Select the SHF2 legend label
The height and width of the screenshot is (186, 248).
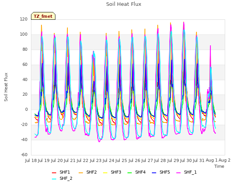pos(91,172)
